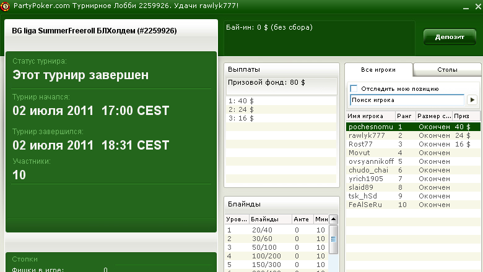The image size is (483, 272).
Task: Click tournament title 'BG liga SummerFreeroll'
Action: (x=54, y=31)
